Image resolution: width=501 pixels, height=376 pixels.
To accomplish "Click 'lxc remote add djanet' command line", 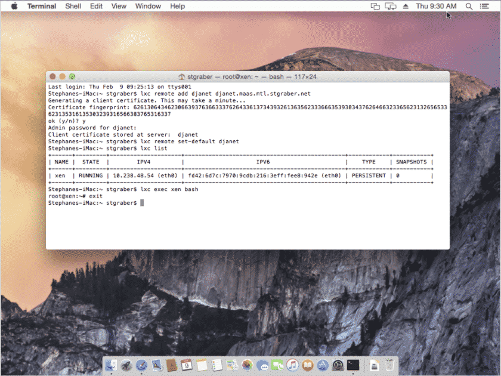I will point(225,94).
